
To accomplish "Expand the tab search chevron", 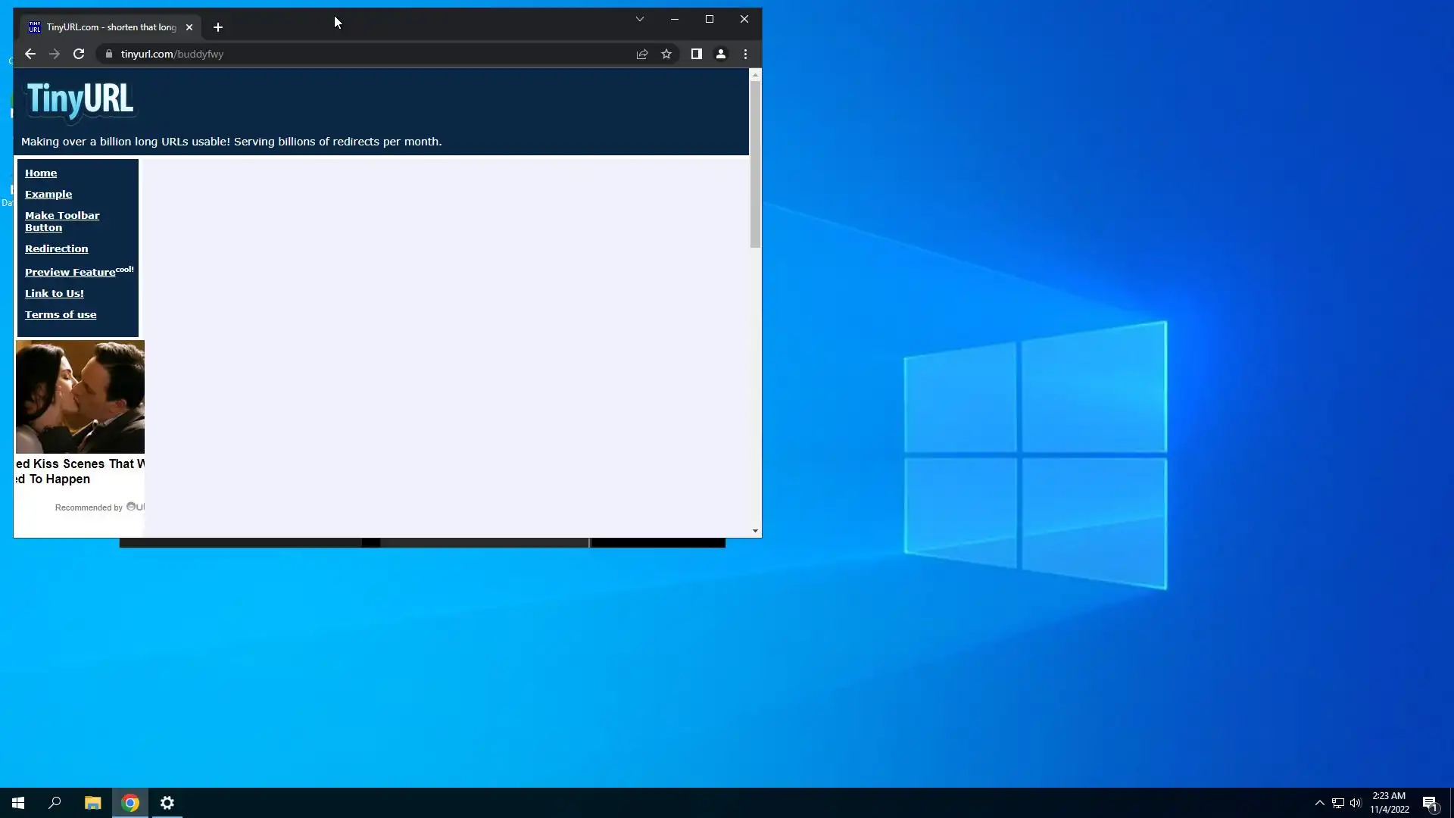I will click(x=640, y=19).
